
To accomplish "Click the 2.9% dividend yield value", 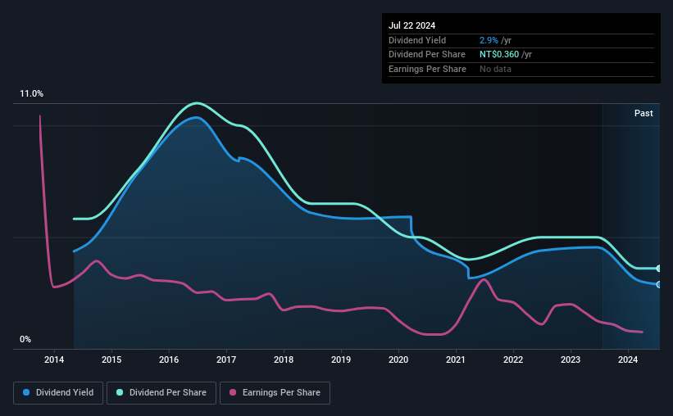I will (489, 40).
